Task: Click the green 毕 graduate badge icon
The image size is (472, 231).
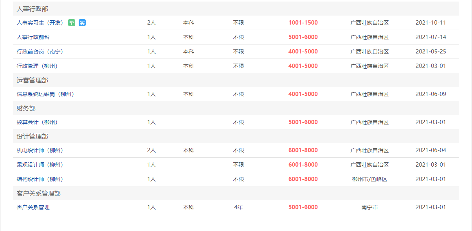Action: 72,23
